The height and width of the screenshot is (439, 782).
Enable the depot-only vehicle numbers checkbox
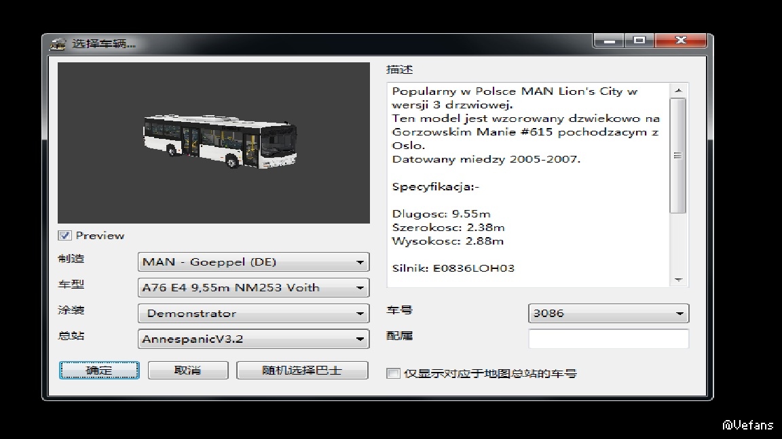point(393,373)
